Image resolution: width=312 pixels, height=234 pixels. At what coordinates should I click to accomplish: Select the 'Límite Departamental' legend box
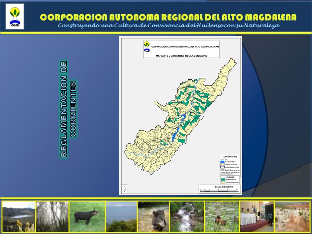[x=222, y=167]
